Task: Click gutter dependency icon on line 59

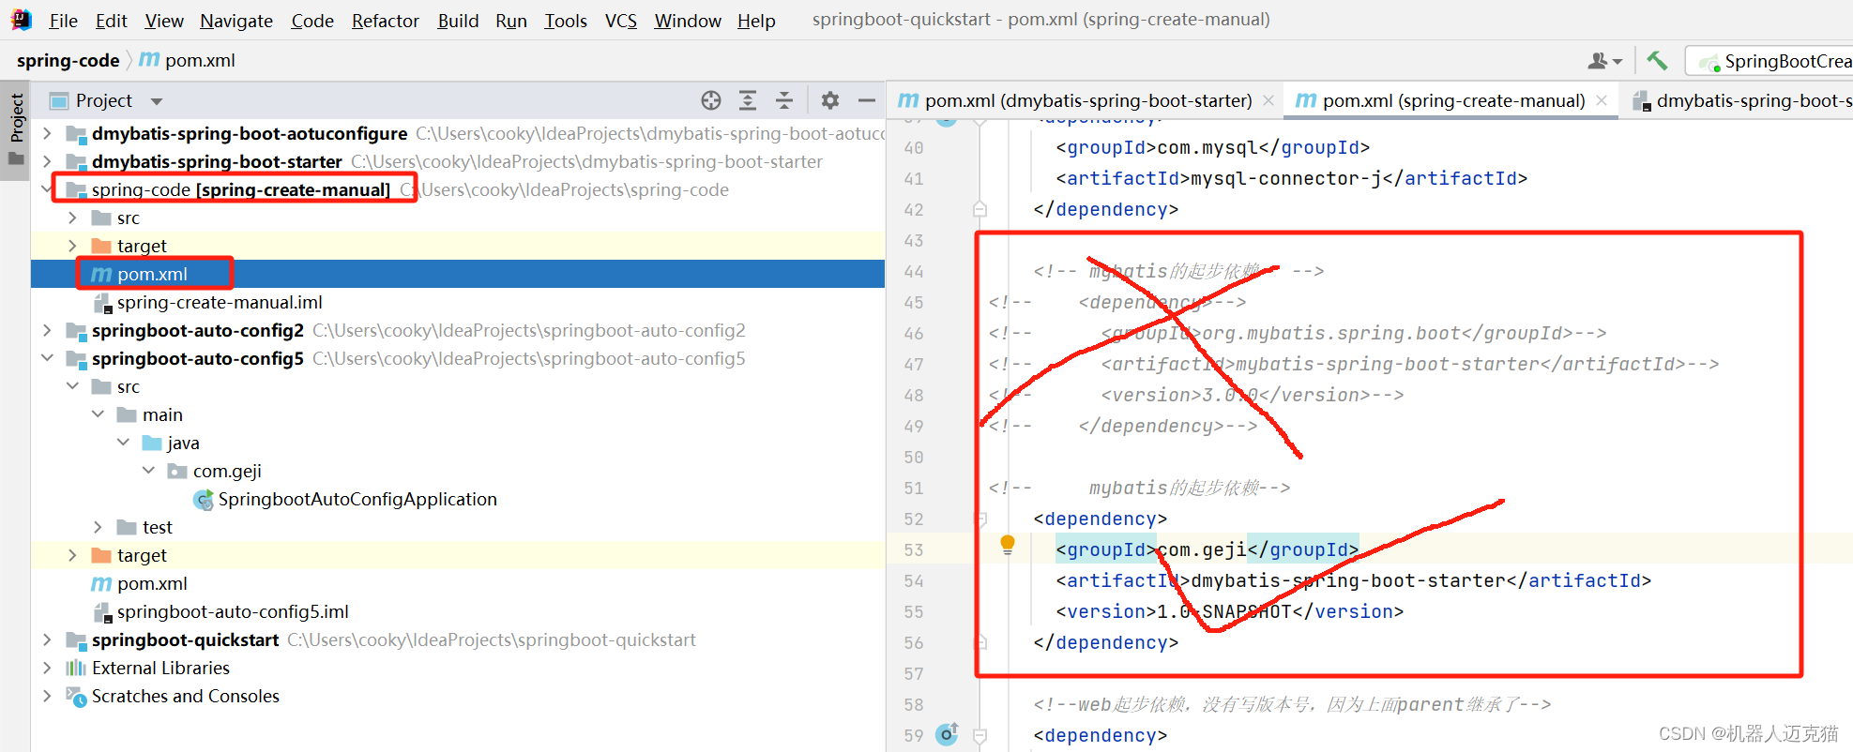Action: (x=948, y=734)
